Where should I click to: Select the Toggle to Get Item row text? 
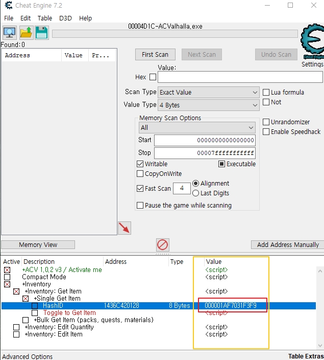click(69, 313)
